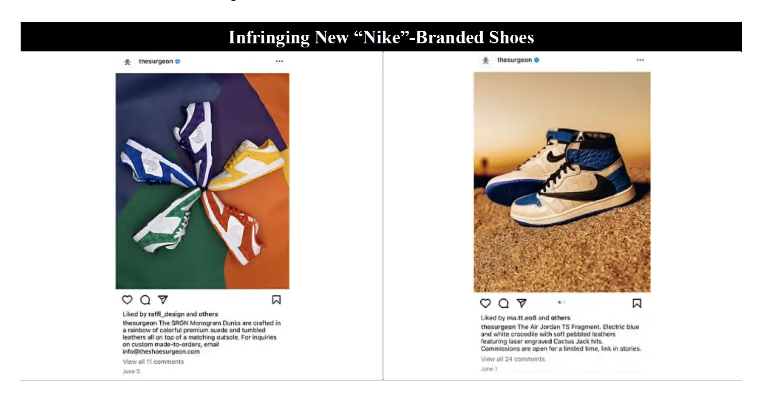The height and width of the screenshot is (402, 773).
Task: Open thesurgeon profile from left post header
Action: (x=156, y=61)
